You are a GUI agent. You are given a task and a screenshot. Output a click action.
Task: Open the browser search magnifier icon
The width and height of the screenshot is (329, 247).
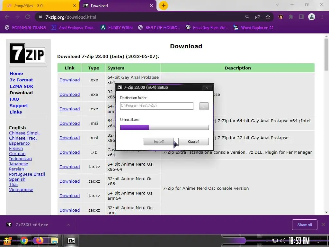[247, 17]
